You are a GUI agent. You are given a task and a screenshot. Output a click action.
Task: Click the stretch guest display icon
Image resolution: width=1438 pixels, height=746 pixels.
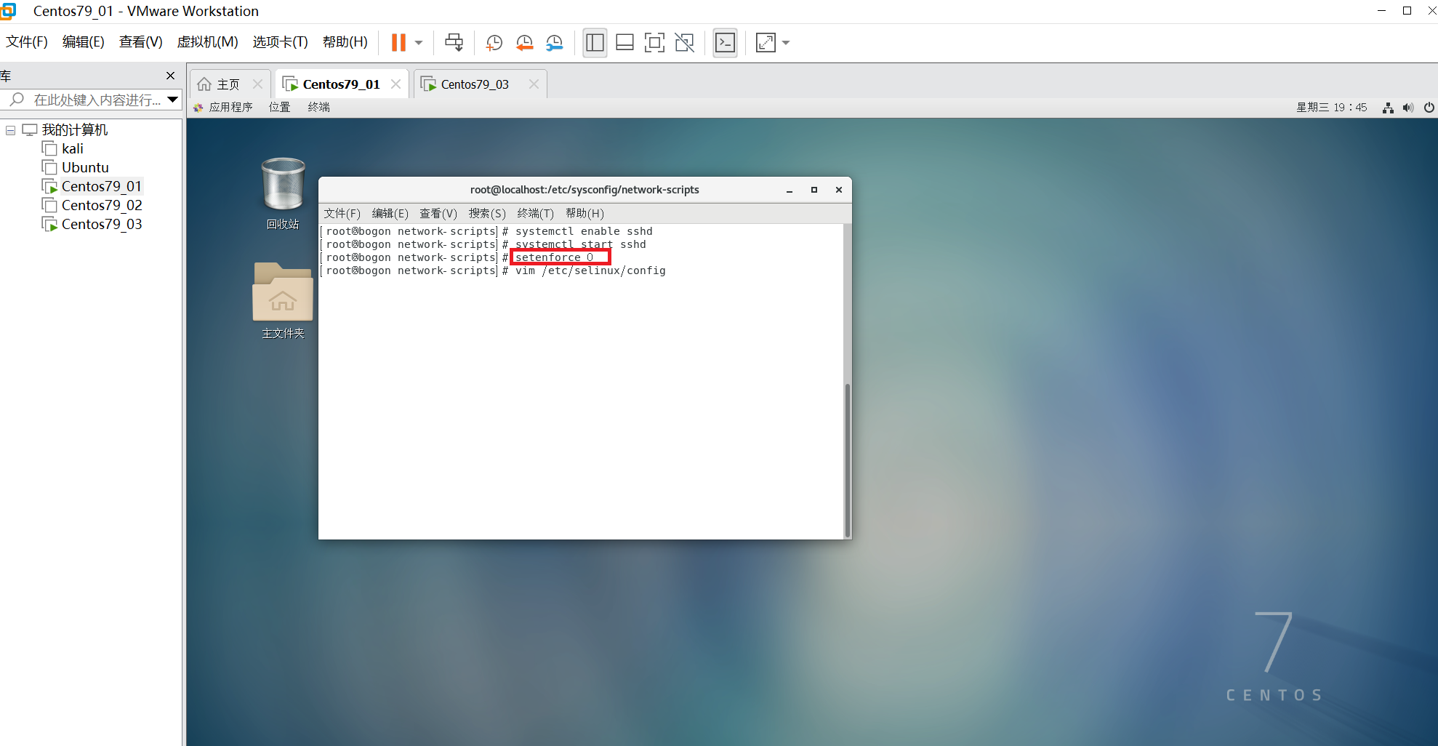[766, 43]
